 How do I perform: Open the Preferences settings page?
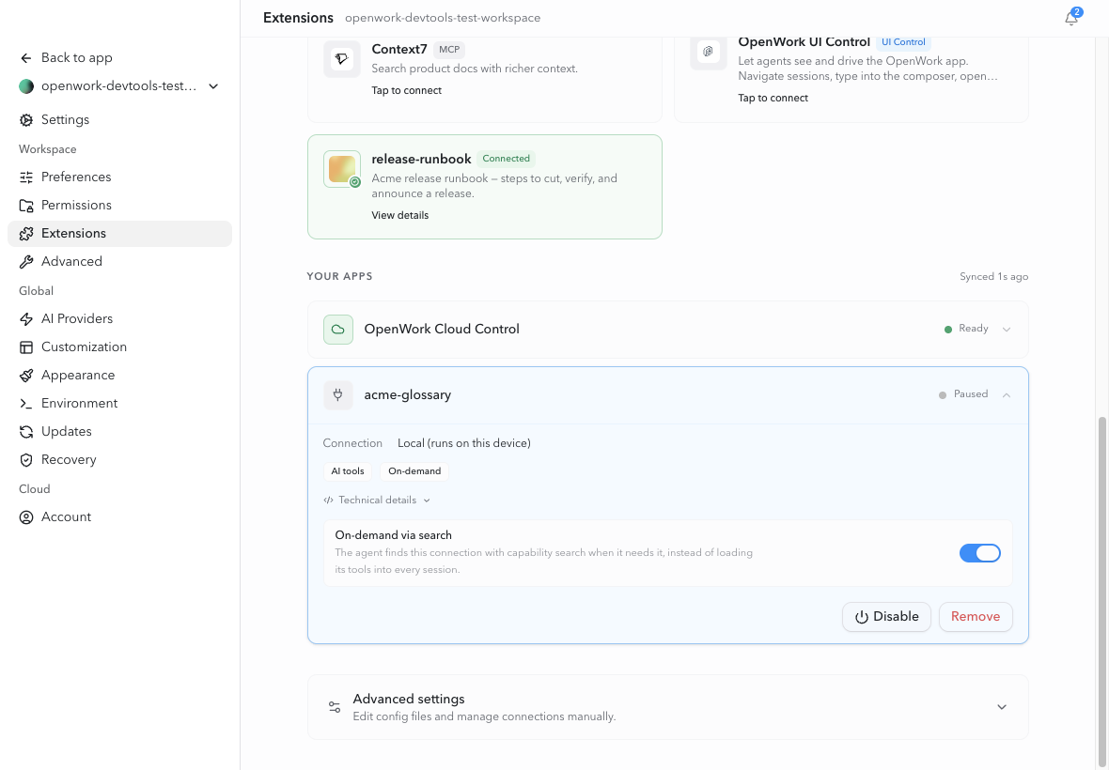coord(119,177)
